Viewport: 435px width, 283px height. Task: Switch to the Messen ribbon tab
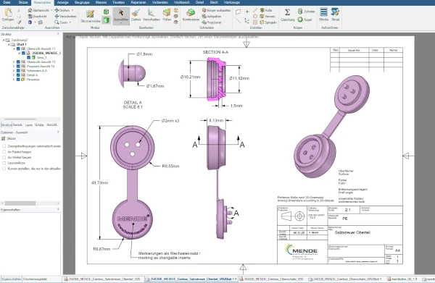pos(101,2)
